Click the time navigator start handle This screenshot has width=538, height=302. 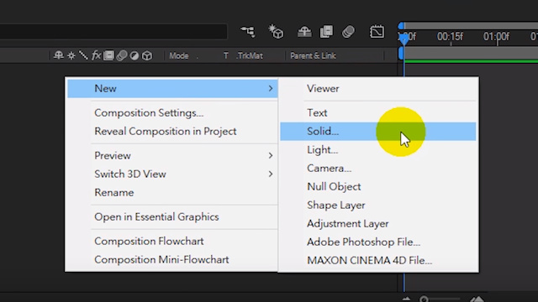(x=401, y=26)
